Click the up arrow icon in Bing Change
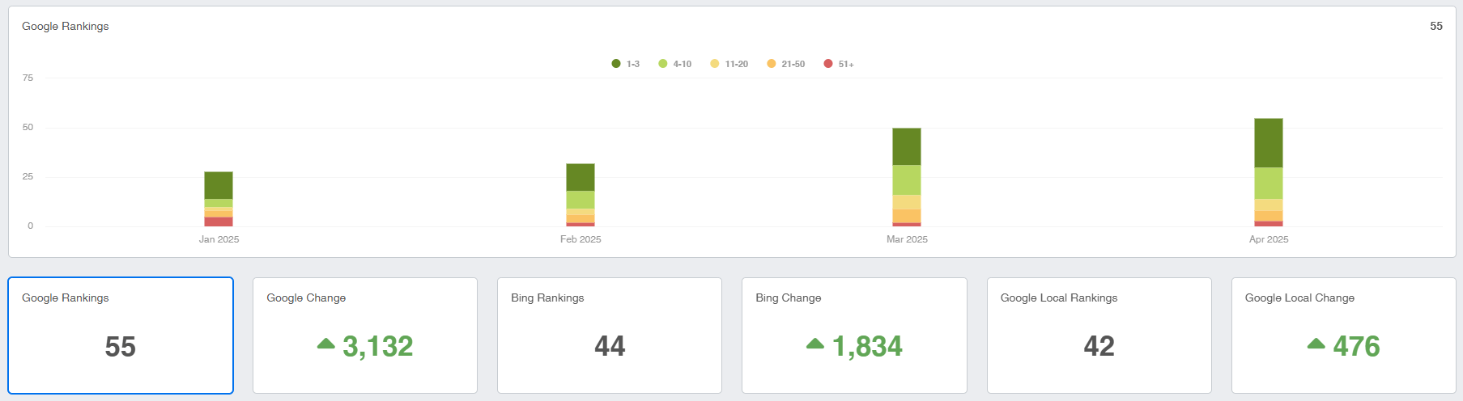1463x401 pixels. coord(814,344)
